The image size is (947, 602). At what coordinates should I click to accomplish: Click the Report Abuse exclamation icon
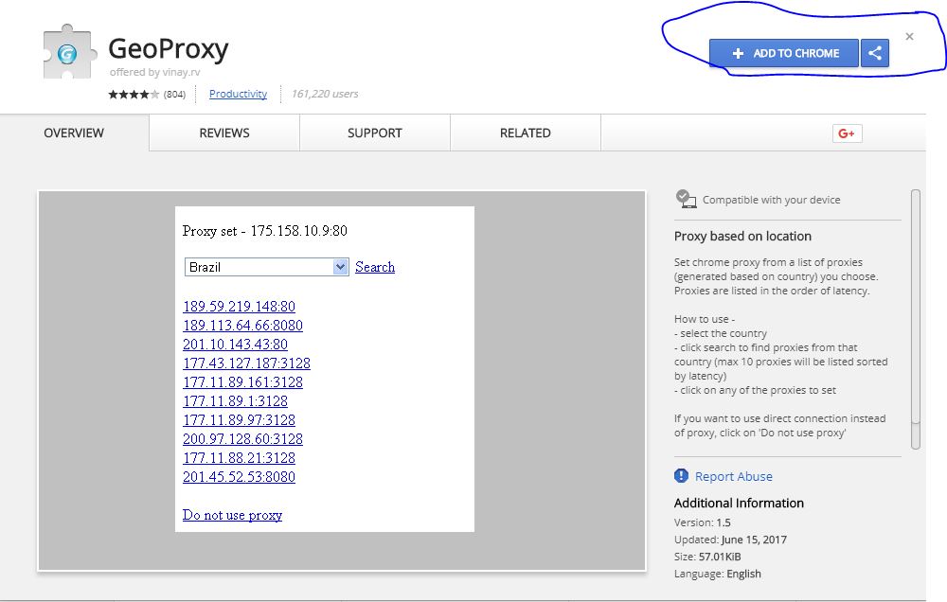point(681,476)
